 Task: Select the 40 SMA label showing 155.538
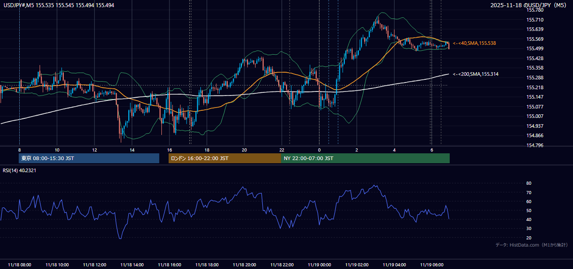(474, 43)
